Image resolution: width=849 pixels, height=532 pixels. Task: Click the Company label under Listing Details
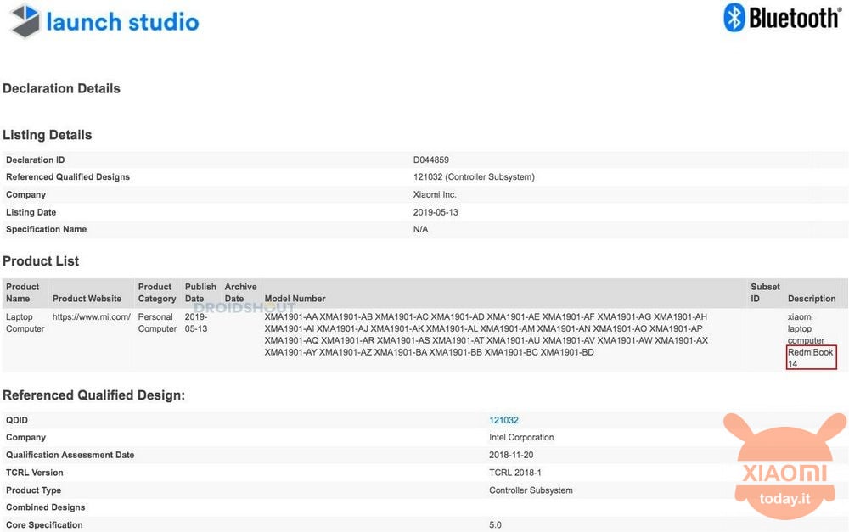25,195
